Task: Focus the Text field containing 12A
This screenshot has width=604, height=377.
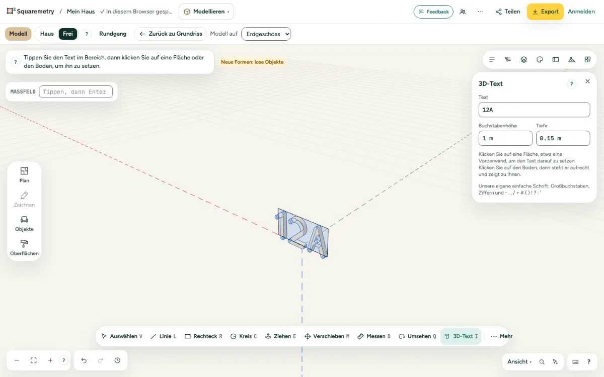Action: click(x=534, y=110)
